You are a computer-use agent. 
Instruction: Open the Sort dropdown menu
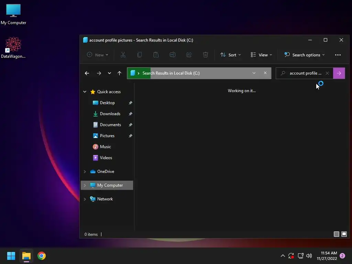tap(231, 55)
